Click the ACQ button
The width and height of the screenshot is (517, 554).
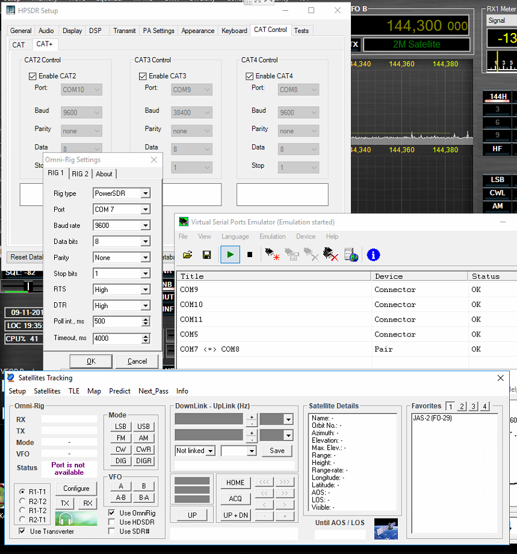[x=235, y=499]
